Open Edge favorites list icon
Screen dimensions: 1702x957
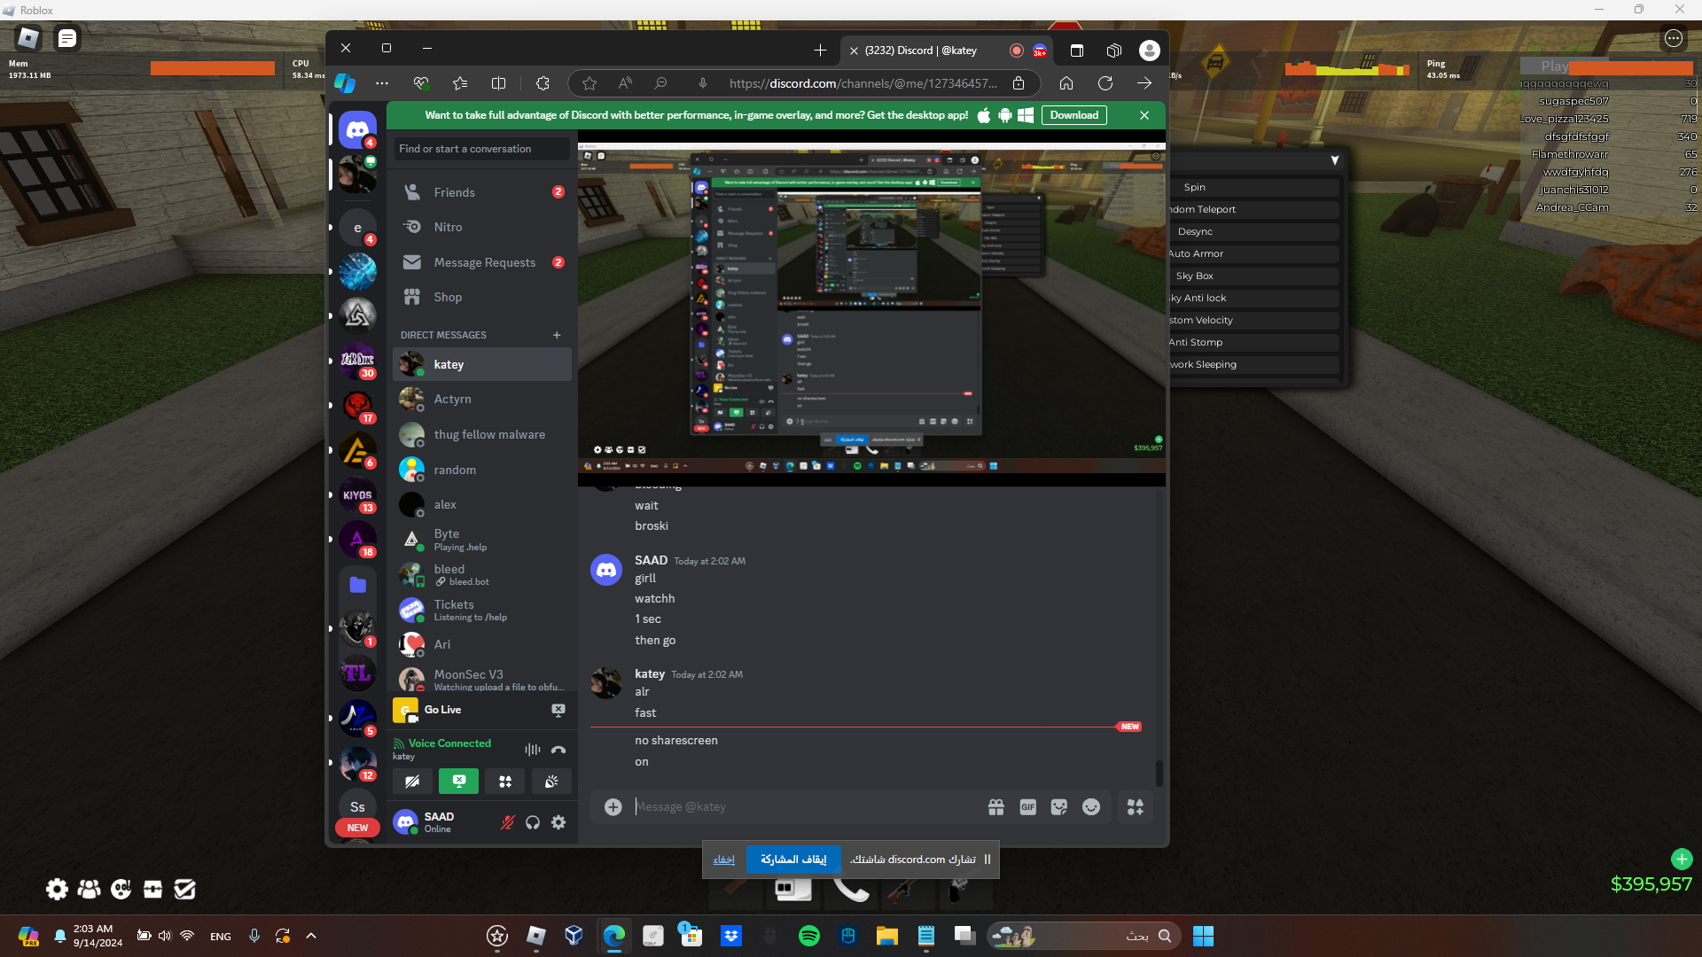pyautogui.click(x=460, y=83)
